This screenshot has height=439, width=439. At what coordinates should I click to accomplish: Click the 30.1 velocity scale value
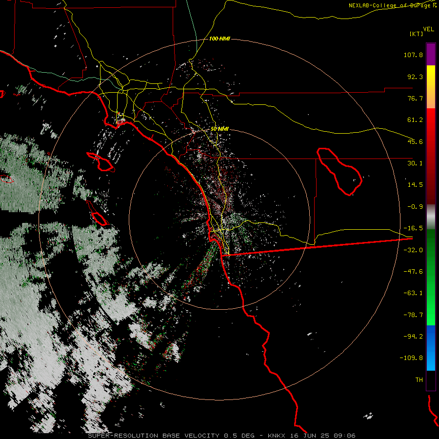[x=415, y=163]
